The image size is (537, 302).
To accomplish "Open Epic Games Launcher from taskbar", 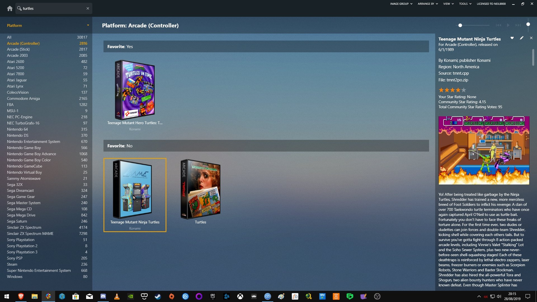I will coord(213,296).
